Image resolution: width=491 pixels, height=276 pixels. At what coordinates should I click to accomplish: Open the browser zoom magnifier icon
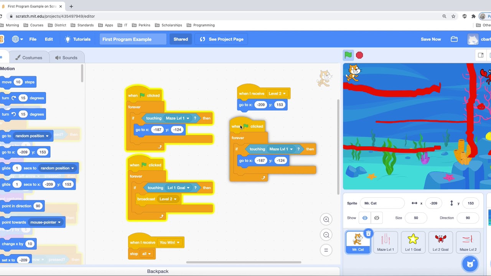pyautogui.click(x=444, y=16)
